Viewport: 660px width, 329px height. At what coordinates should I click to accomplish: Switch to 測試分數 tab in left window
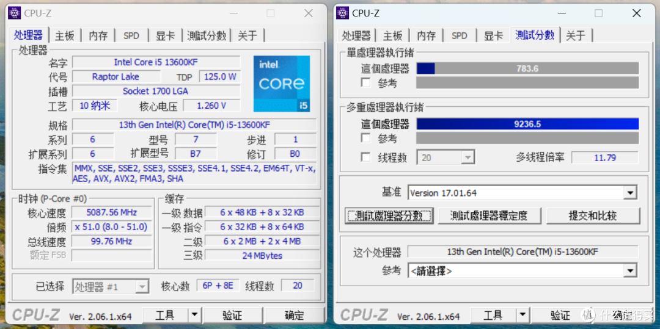(x=207, y=36)
